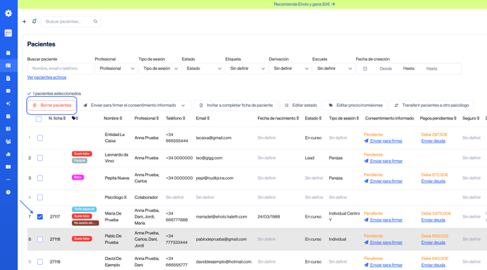Image resolution: width=487 pixels, height=270 pixels.
Task: Open the help question-mark sidebar icon
Action: (9, 192)
